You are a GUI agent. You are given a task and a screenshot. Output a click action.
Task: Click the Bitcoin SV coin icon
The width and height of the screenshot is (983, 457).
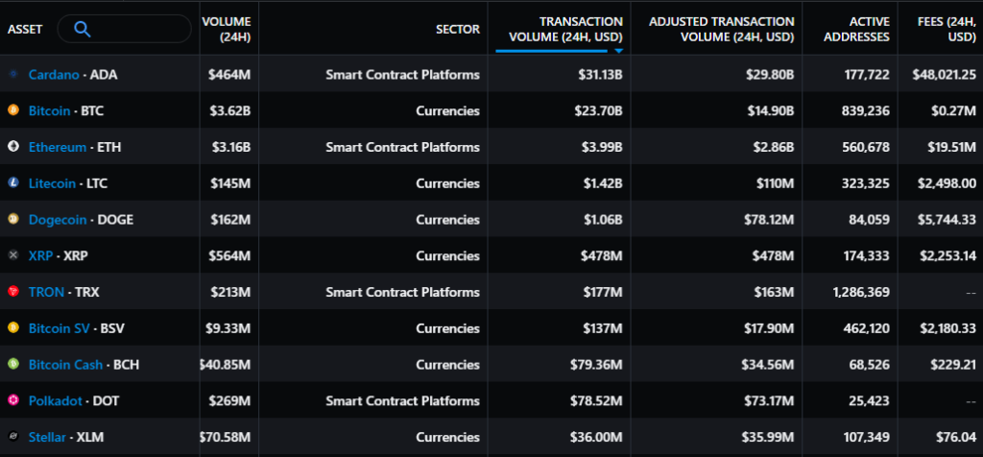13,327
